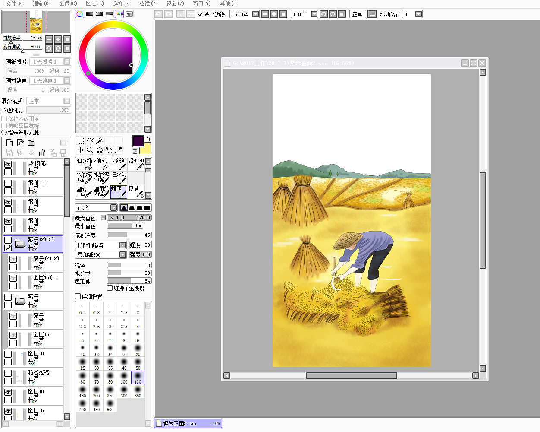
Task: Pick brush size 0.7 preset
Action: pyautogui.click(x=82, y=308)
